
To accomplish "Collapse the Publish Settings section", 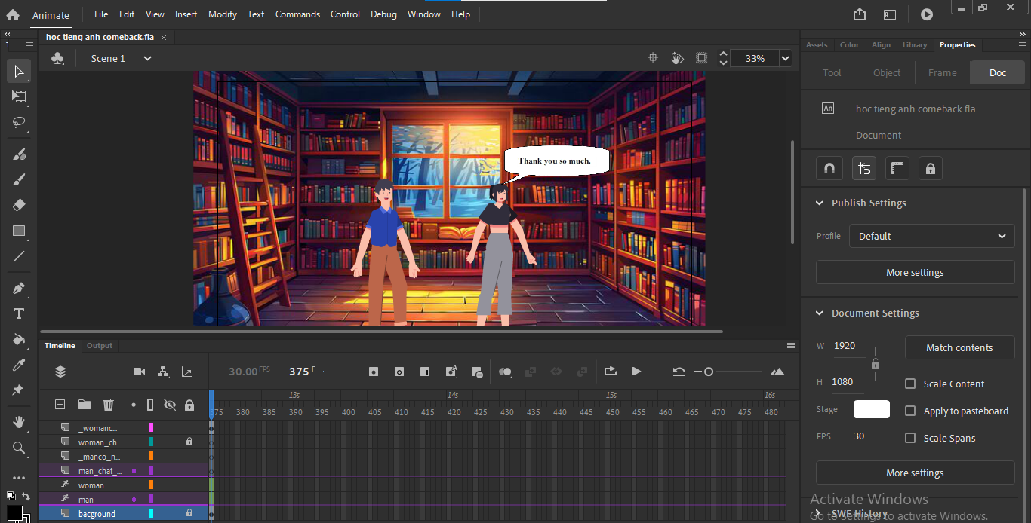I will [x=820, y=203].
